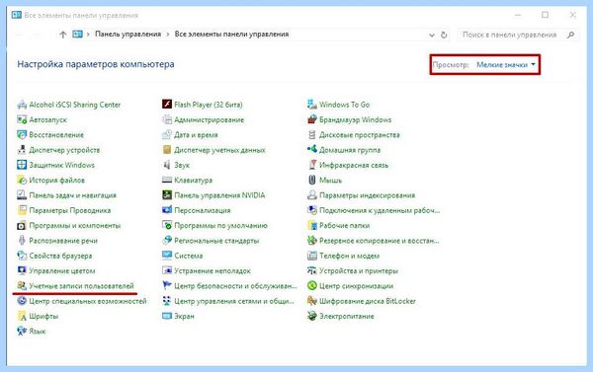The image size is (593, 372).
Task: Open Центр безопасности и обслуживания flag icon
Action: coord(167,285)
